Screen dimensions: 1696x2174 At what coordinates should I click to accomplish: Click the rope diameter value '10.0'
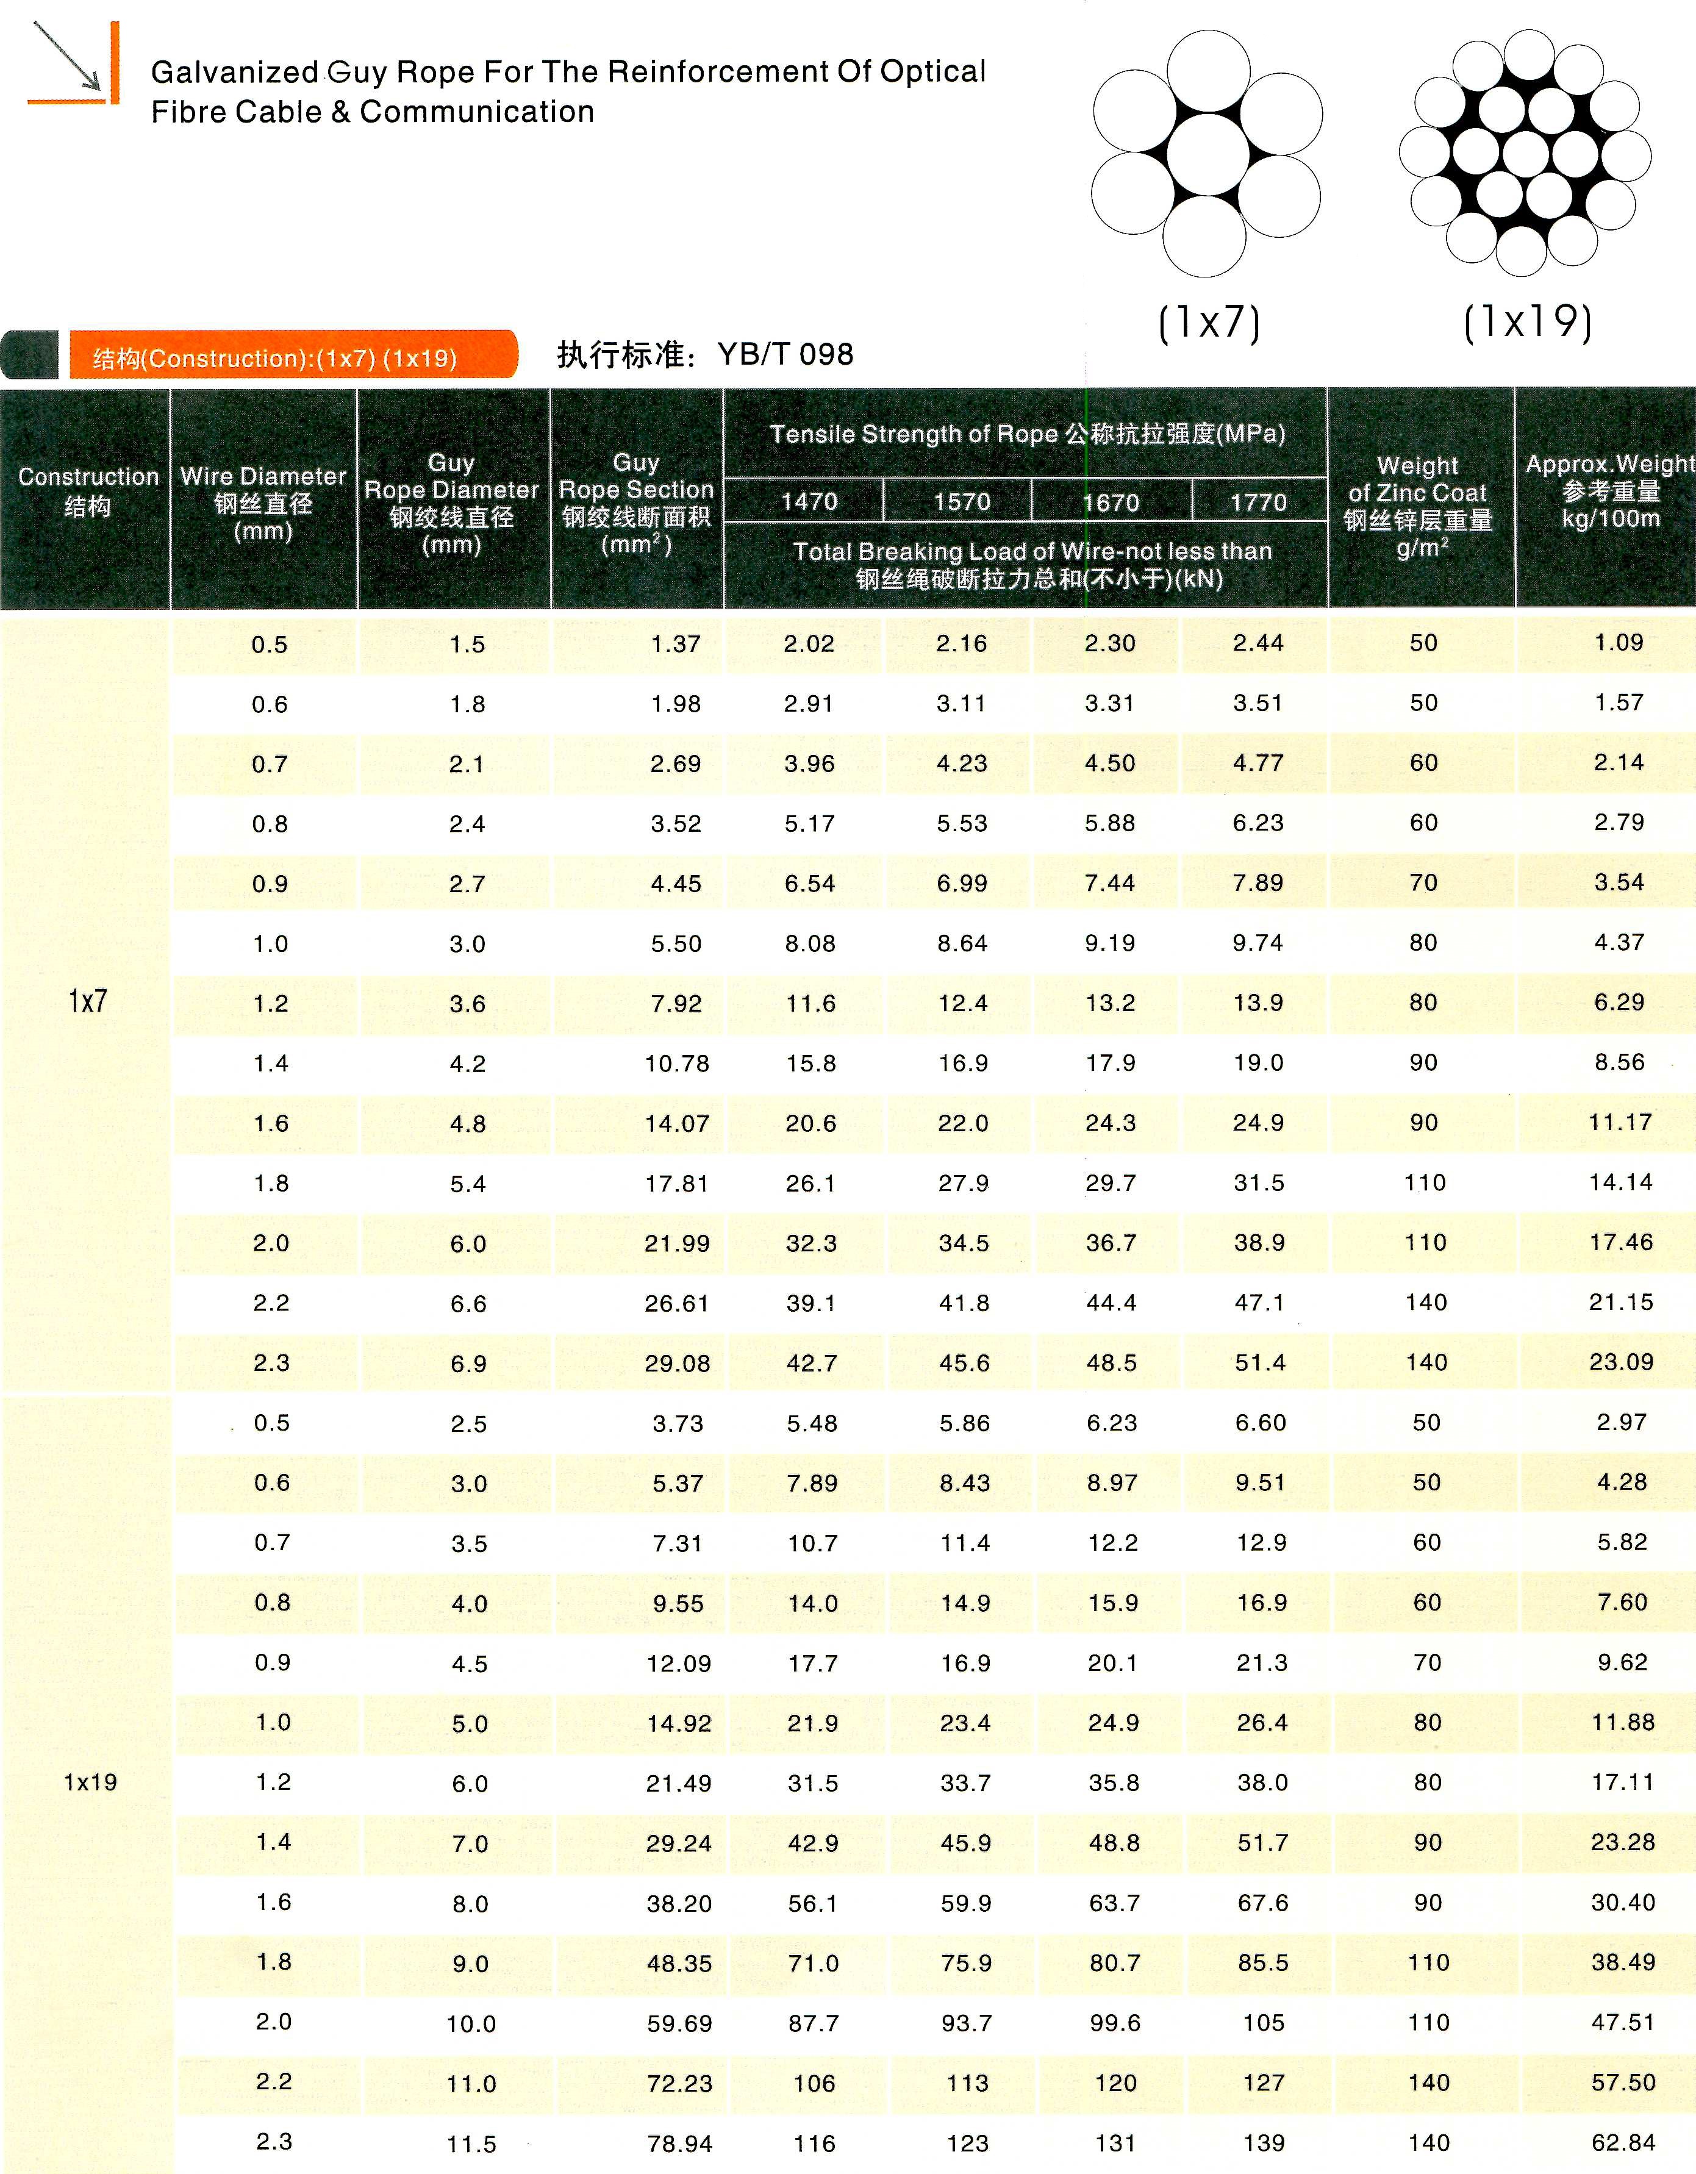pos(471,2024)
